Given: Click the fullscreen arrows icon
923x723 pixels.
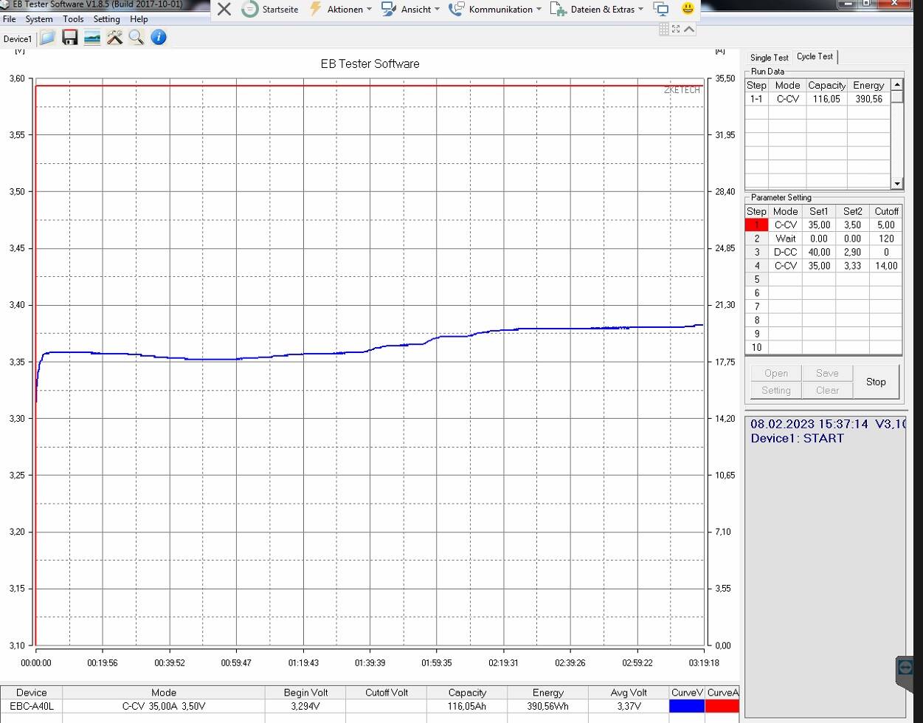Looking at the screenshot, I should (676, 29).
